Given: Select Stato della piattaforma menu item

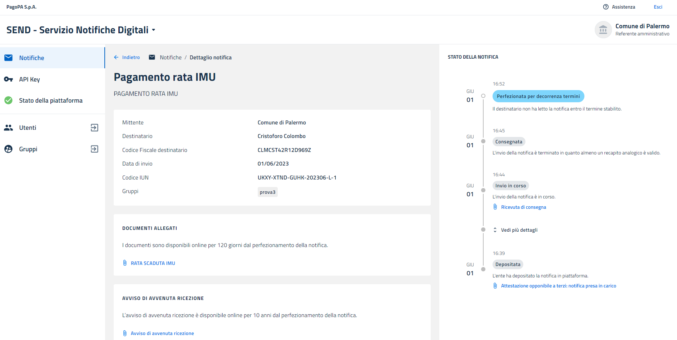Looking at the screenshot, I should [x=51, y=100].
